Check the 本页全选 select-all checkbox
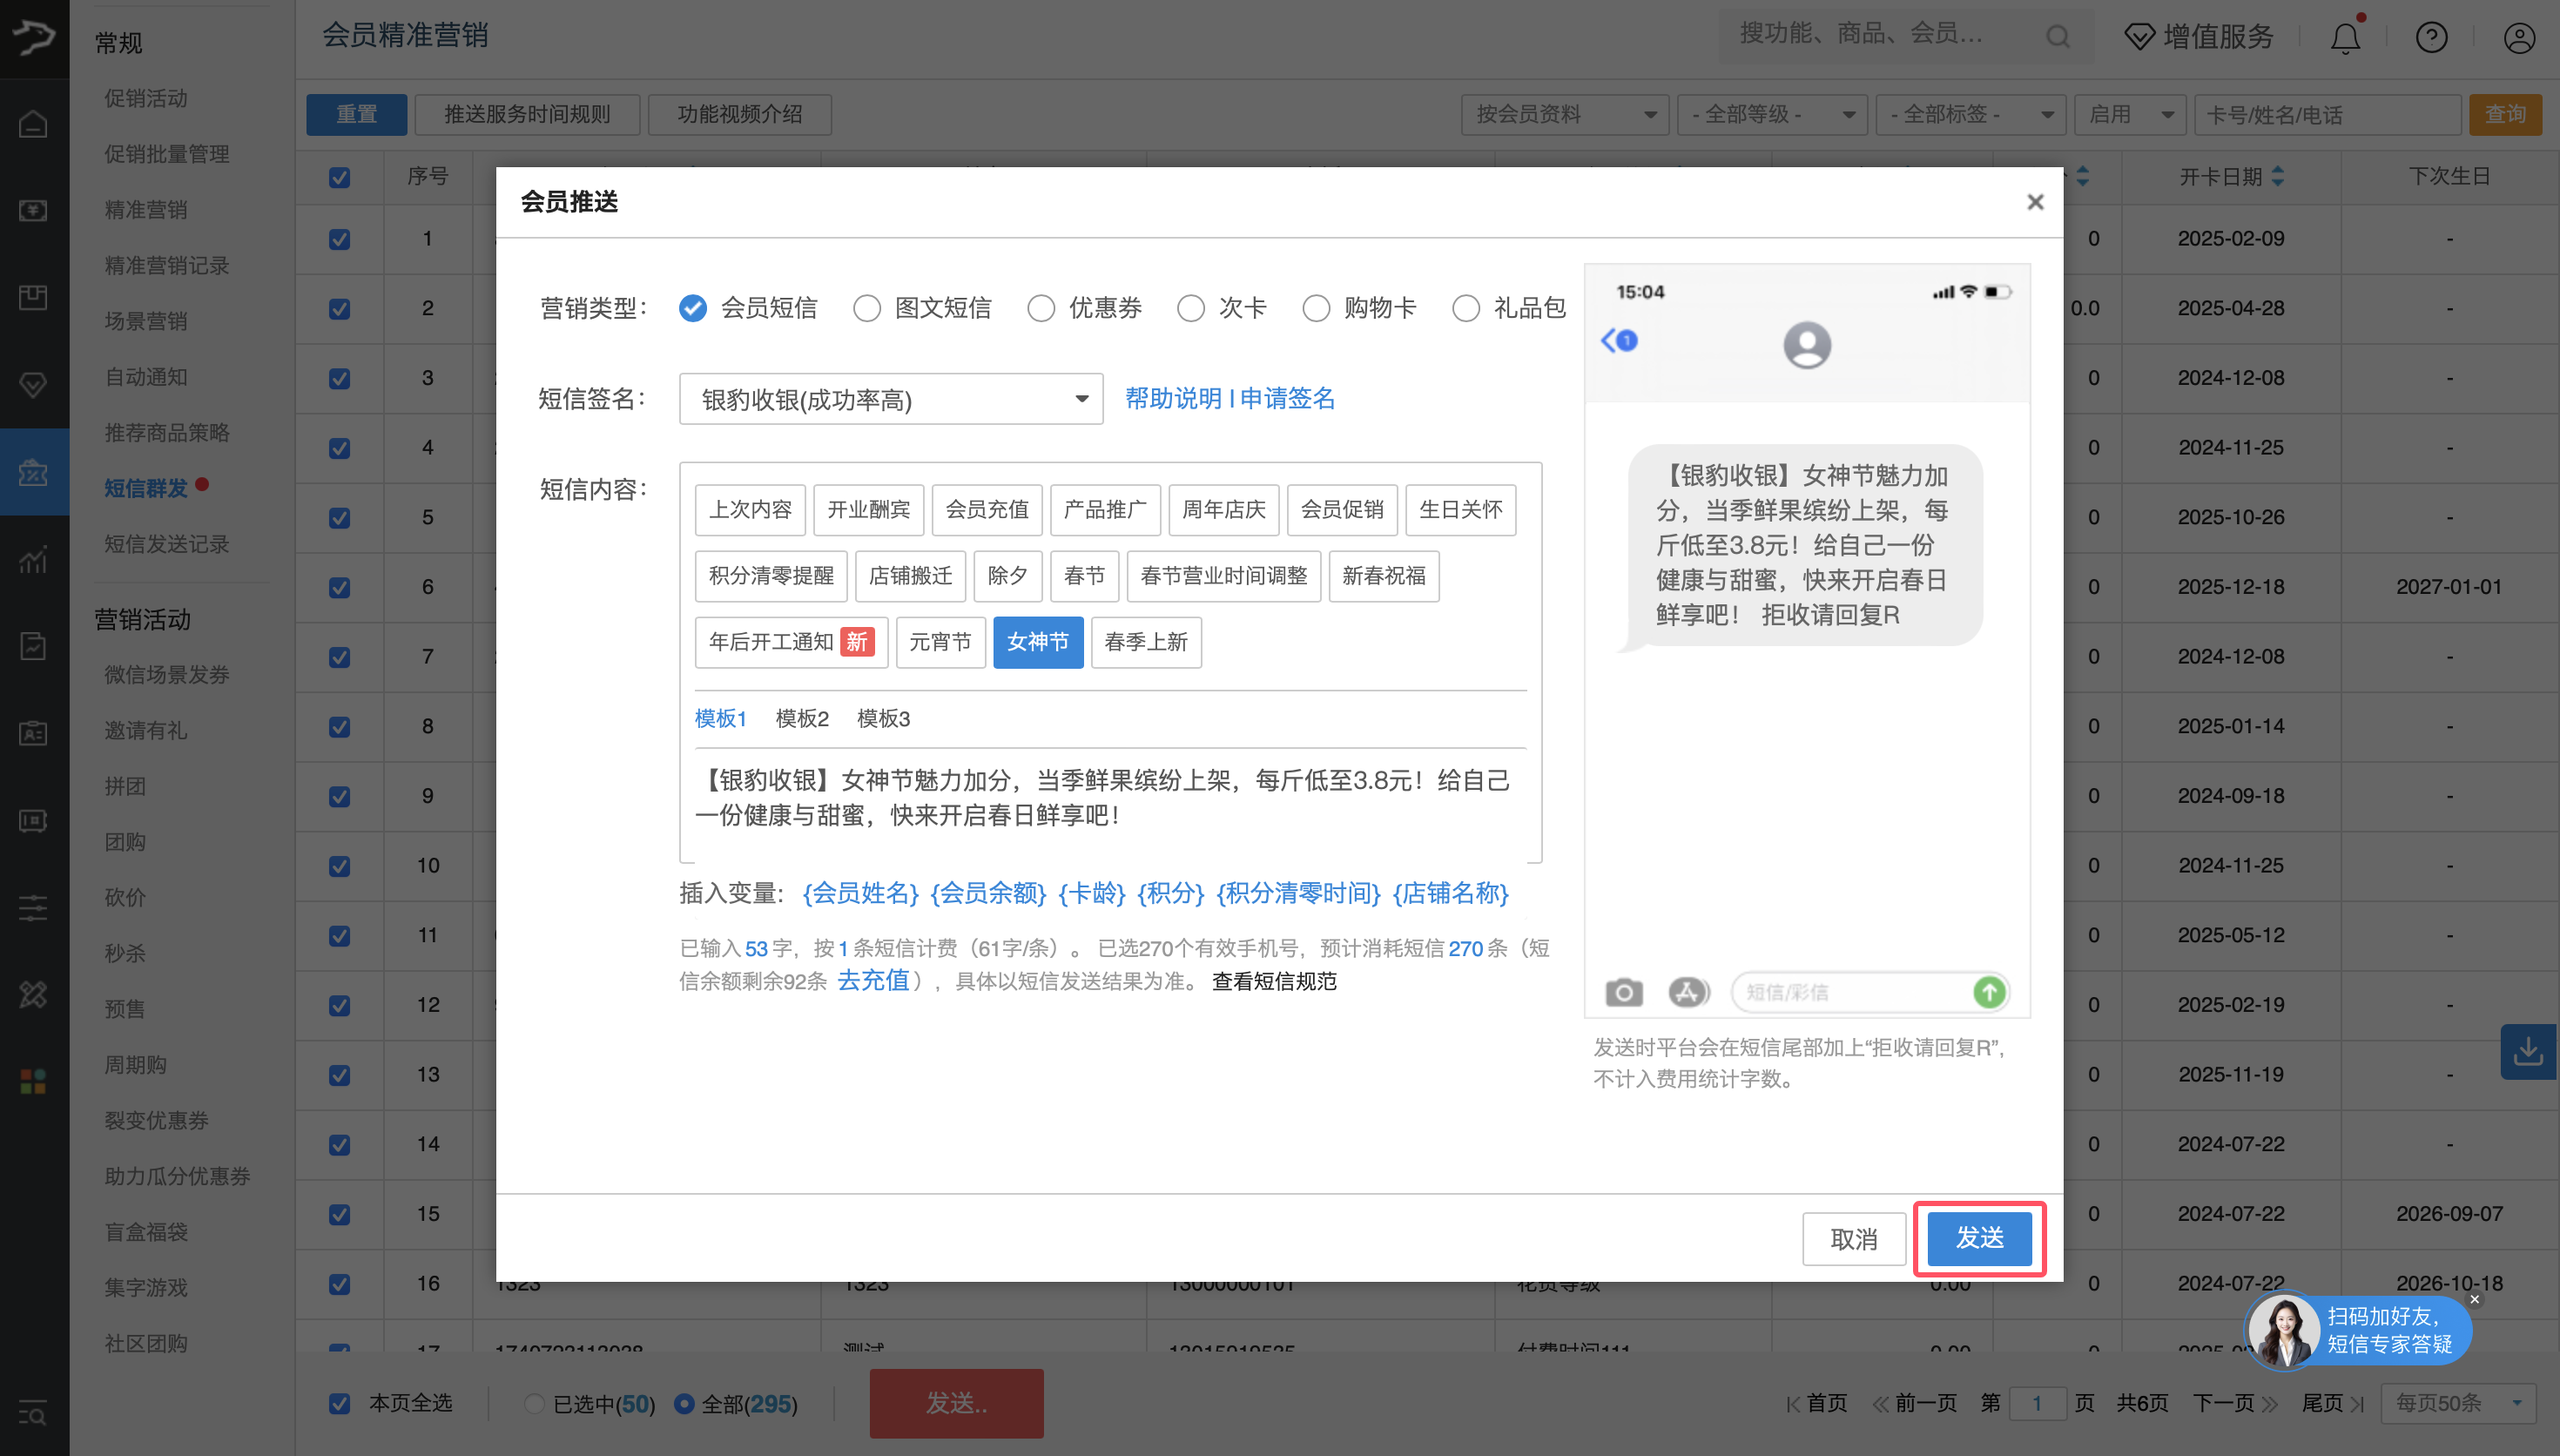Screen dimensions: 2560x1456 (x=339, y=1403)
